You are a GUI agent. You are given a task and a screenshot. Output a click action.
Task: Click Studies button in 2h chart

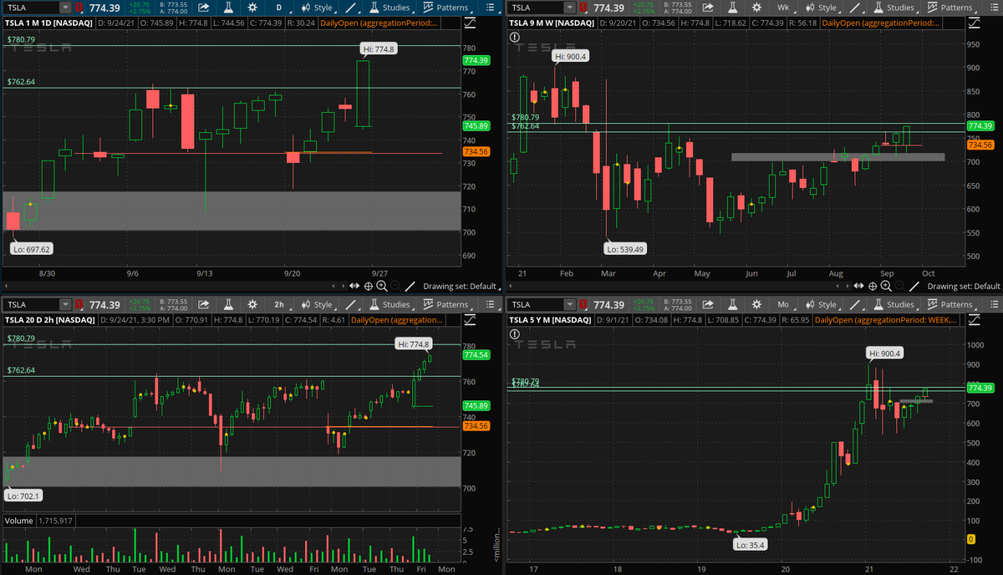point(389,305)
